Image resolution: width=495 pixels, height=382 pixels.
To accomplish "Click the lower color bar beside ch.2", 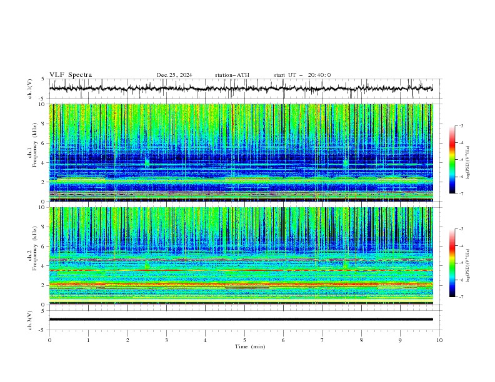I will 452,263.
